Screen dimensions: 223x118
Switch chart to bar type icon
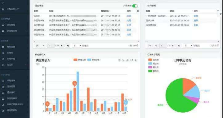(x=127, y=60)
